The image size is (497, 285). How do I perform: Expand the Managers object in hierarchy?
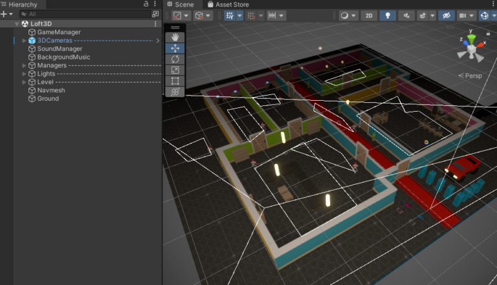pyautogui.click(x=25, y=66)
